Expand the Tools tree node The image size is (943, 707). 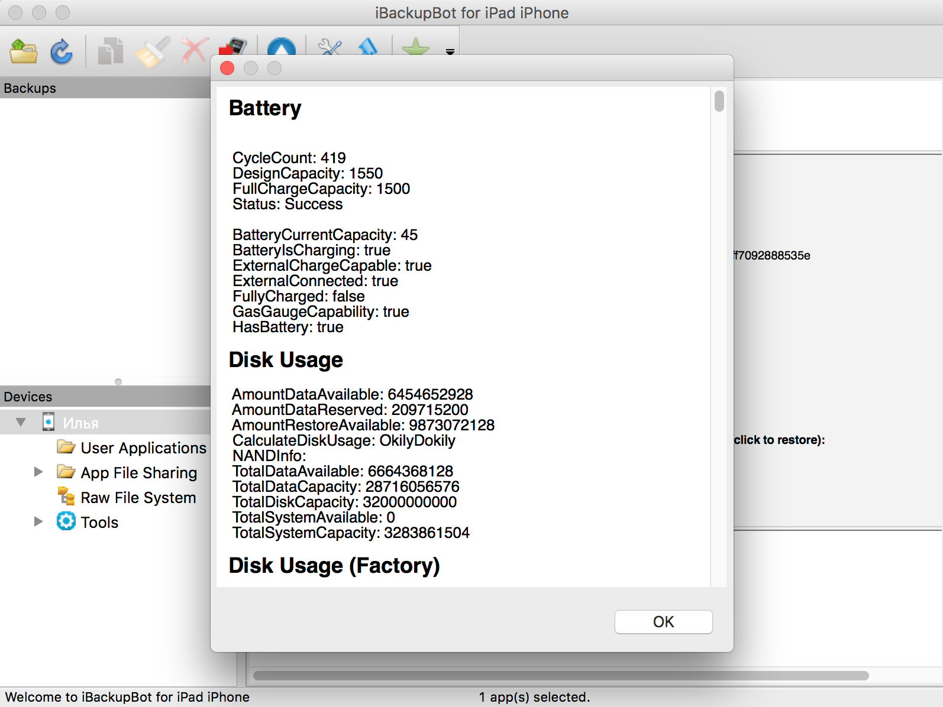point(38,521)
